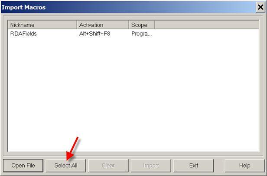Click the red arrow annotation
This screenshot has height=176, width=267.
tap(72, 149)
